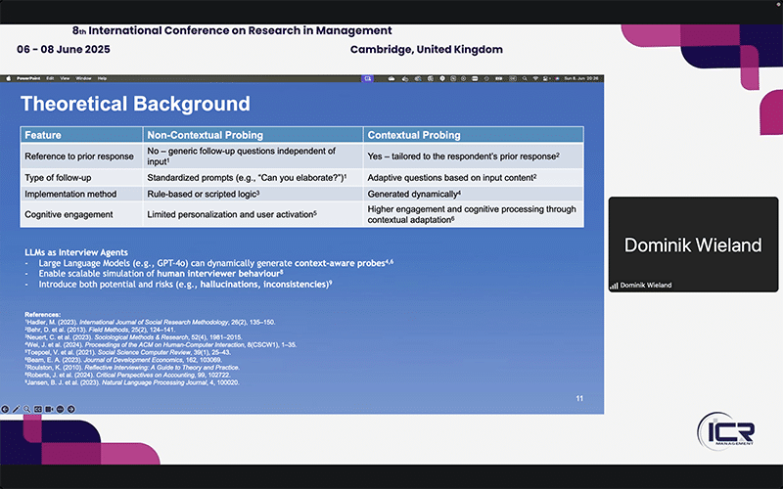
Task: Advance to next slide with right arrow
Action: (71, 409)
